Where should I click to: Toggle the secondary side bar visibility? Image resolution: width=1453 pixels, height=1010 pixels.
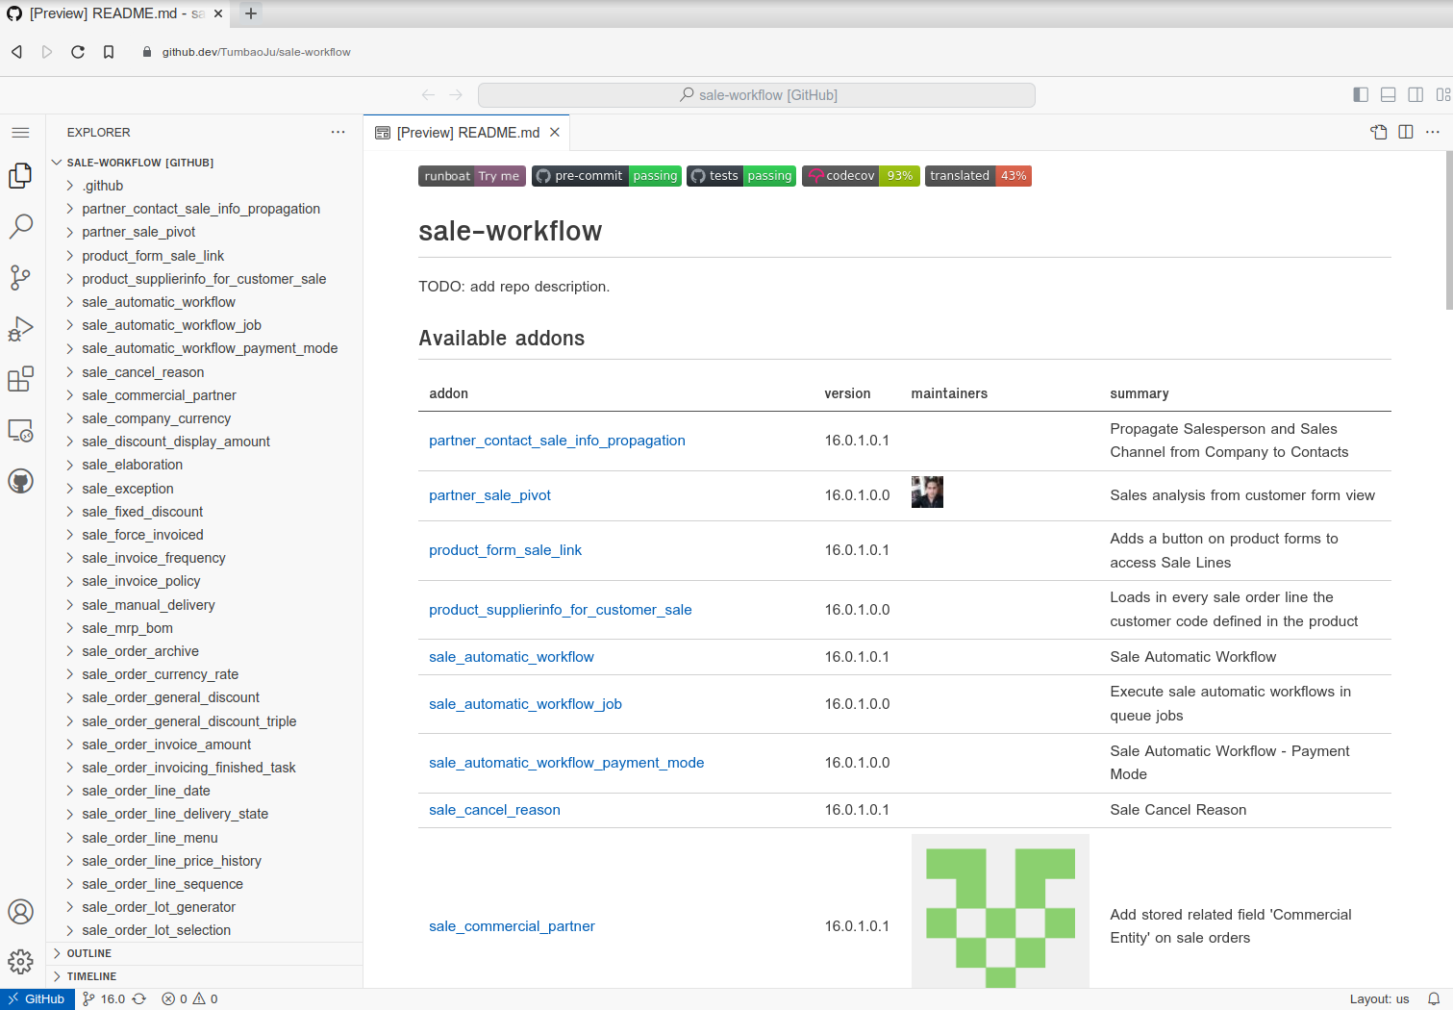click(x=1415, y=95)
